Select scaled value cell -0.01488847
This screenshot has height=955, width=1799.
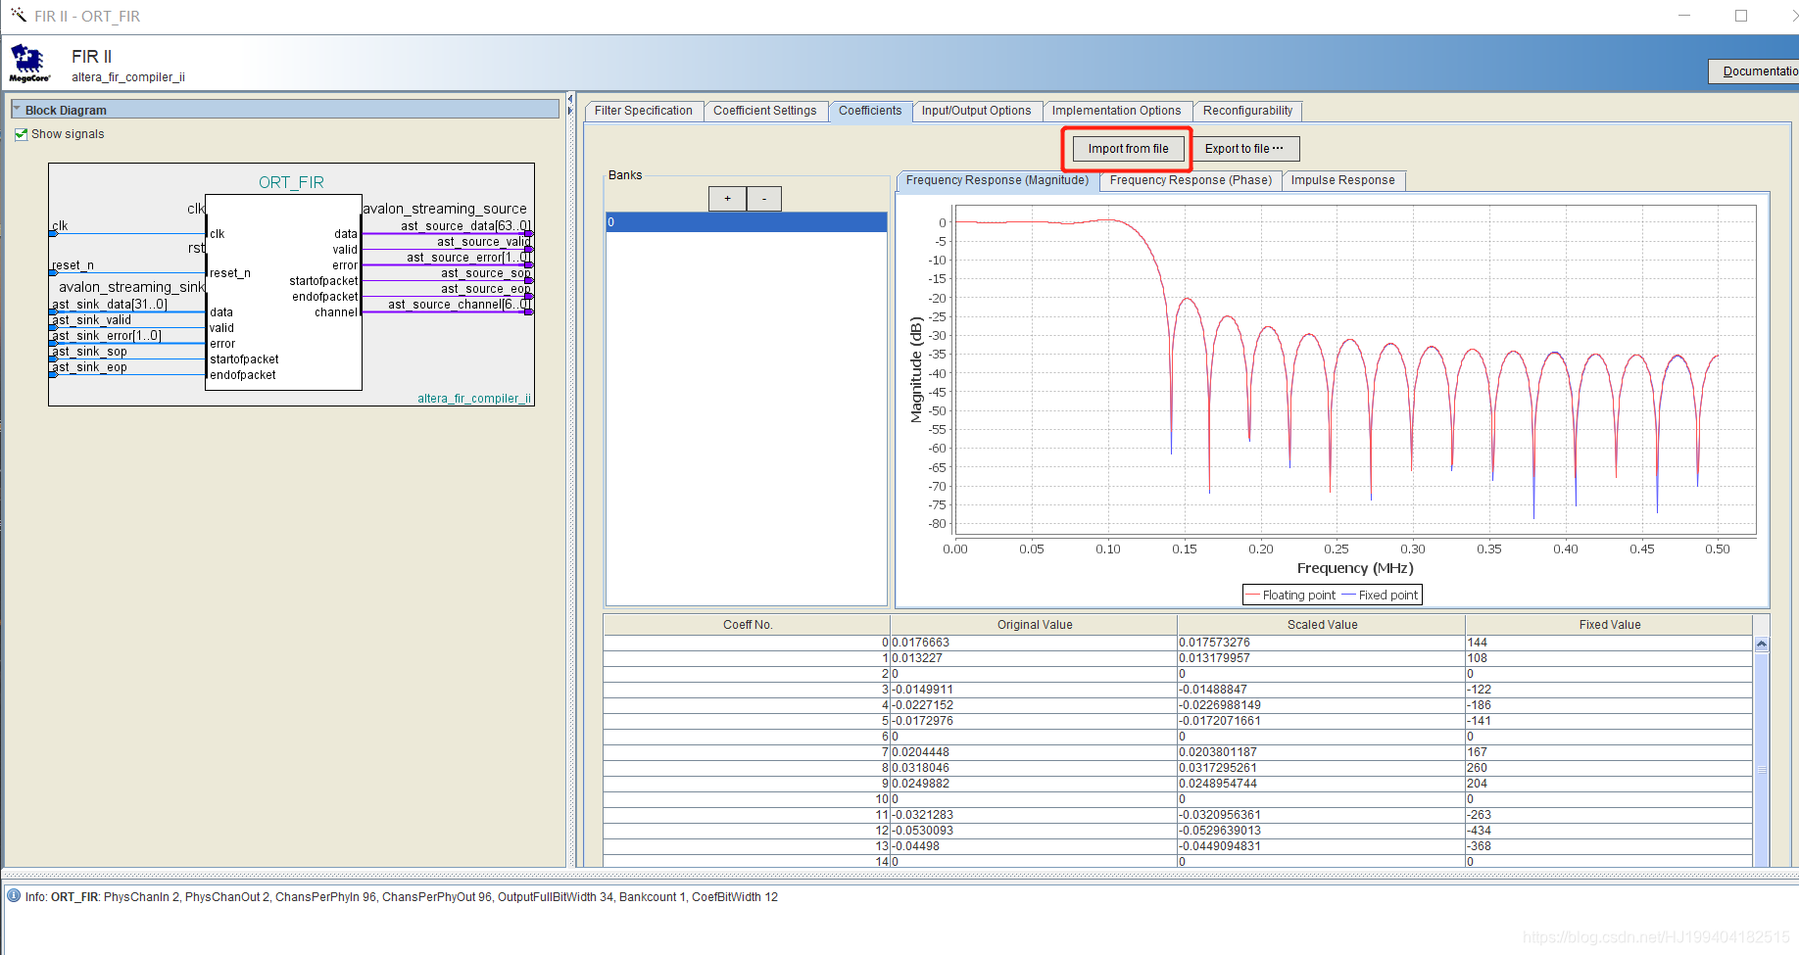point(1321,690)
